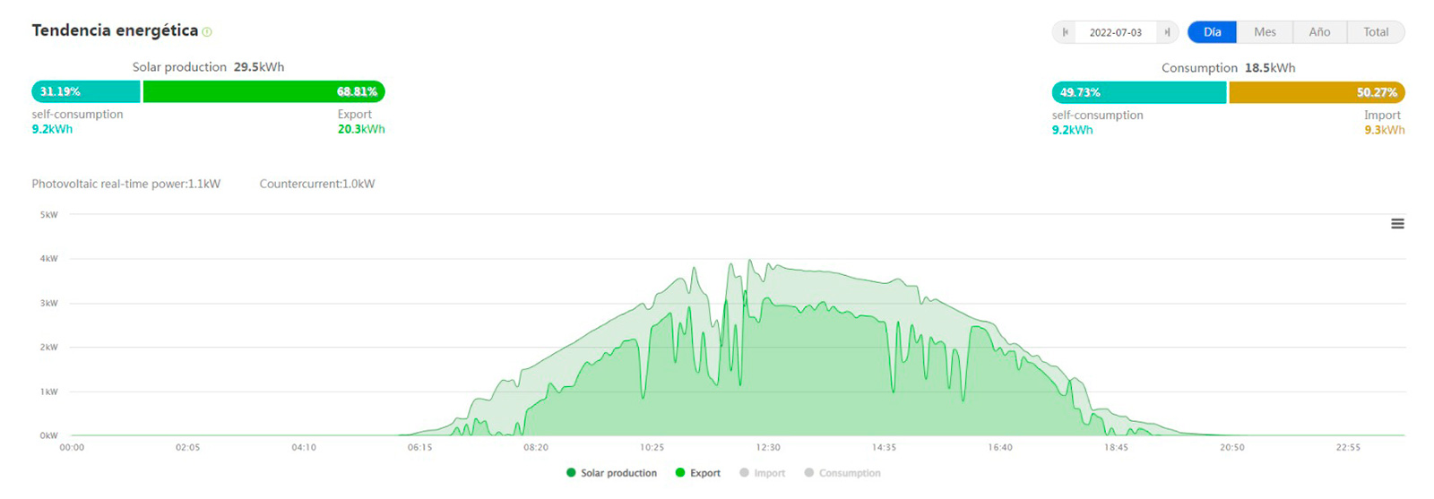Toggle the Import series label in legend
This screenshot has width=1434, height=499.
point(769,473)
